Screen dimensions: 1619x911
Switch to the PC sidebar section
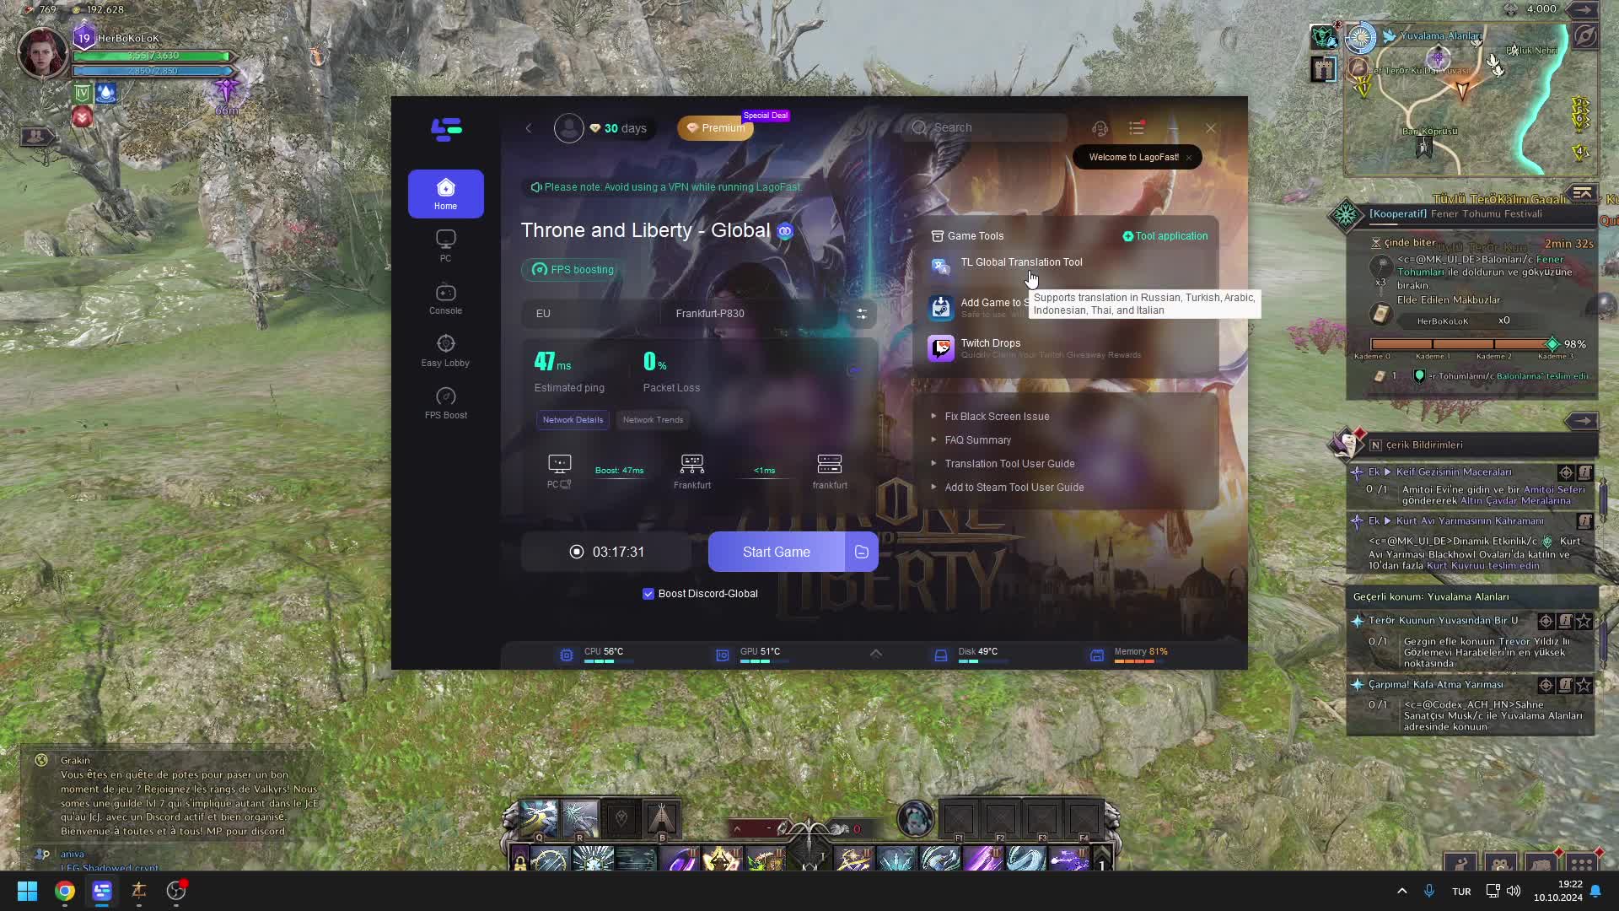445,245
